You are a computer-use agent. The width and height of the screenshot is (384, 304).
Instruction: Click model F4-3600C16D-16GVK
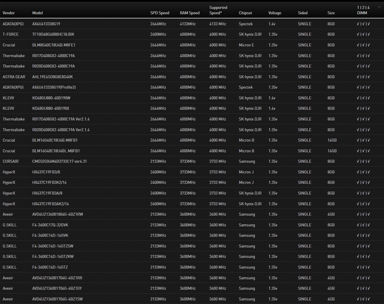(x=50, y=235)
